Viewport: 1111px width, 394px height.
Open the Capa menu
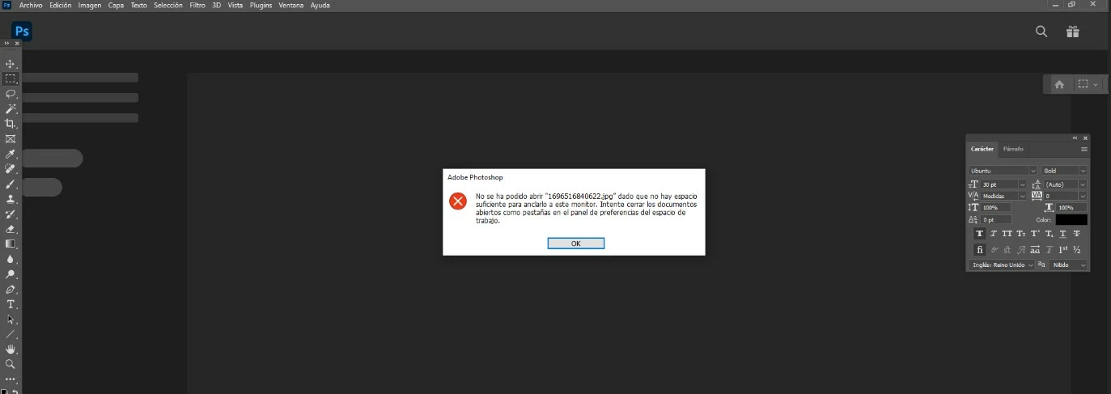[116, 5]
